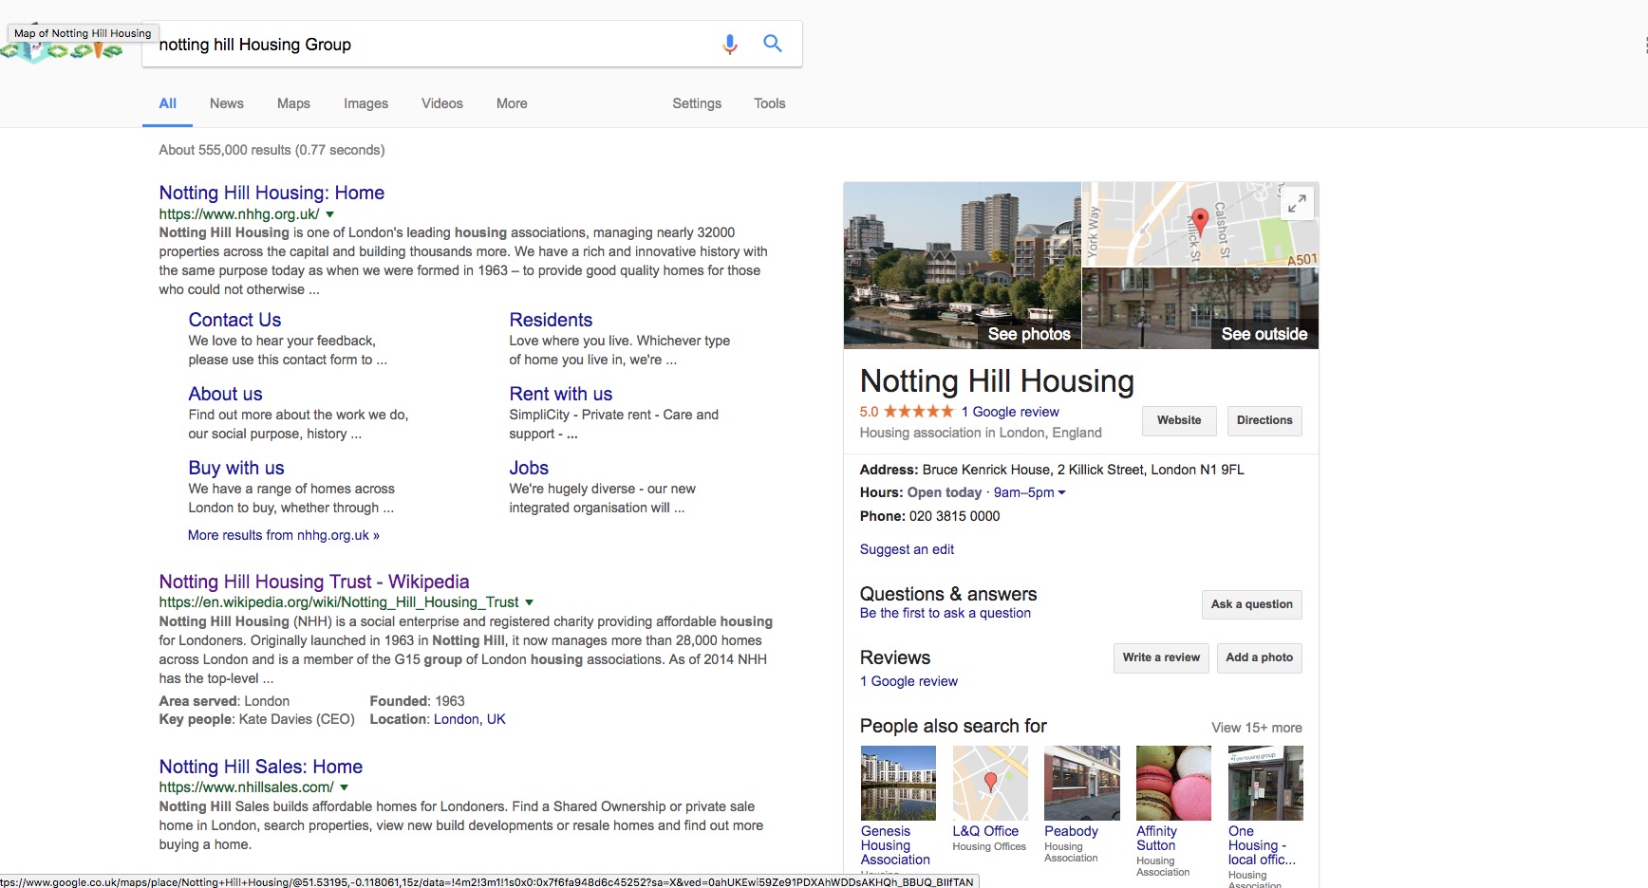The image size is (1648, 888).
Task: Expand the nhhg.org.uk URL dropdown arrow
Action: 330,215
